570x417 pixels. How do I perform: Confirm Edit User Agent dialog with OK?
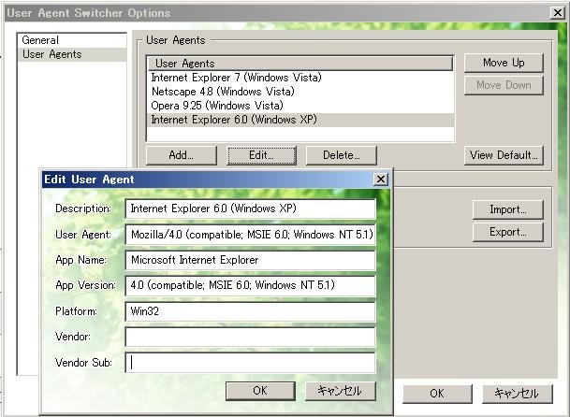point(260,391)
